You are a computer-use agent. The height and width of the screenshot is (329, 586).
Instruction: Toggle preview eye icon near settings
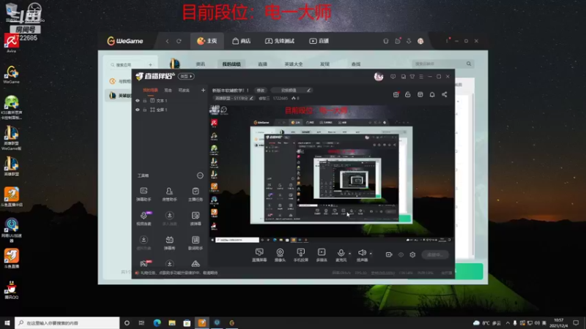pos(401,254)
